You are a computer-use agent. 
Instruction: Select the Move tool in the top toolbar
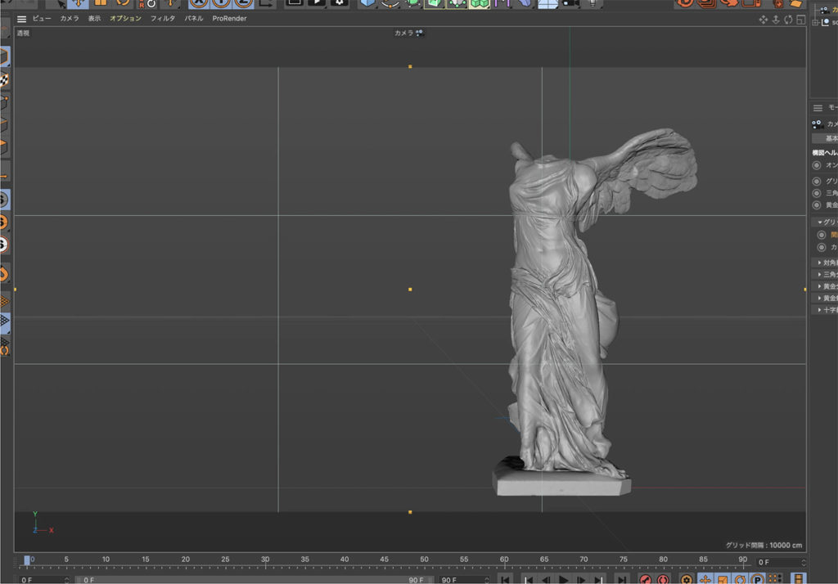click(x=78, y=3)
